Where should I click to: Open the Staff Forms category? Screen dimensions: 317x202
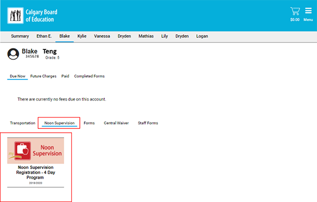click(x=148, y=123)
